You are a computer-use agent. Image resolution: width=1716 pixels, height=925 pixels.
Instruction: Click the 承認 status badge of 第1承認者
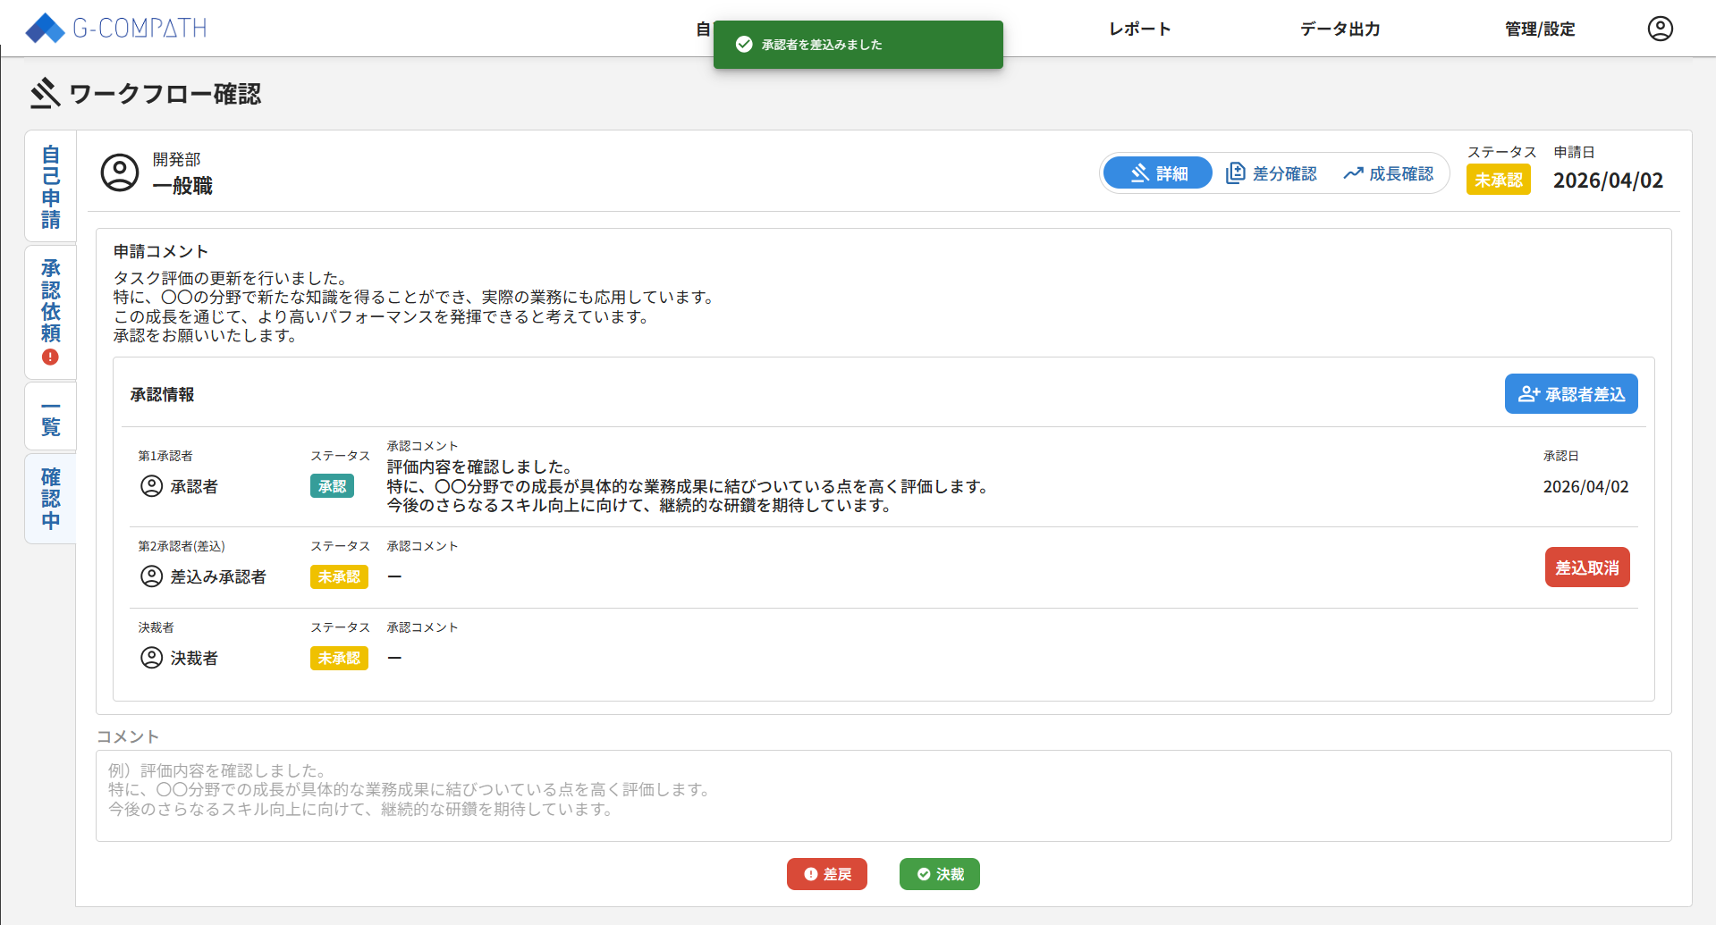tap(332, 486)
